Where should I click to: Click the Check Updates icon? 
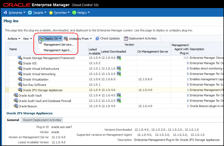pyautogui.click(x=97, y=39)
